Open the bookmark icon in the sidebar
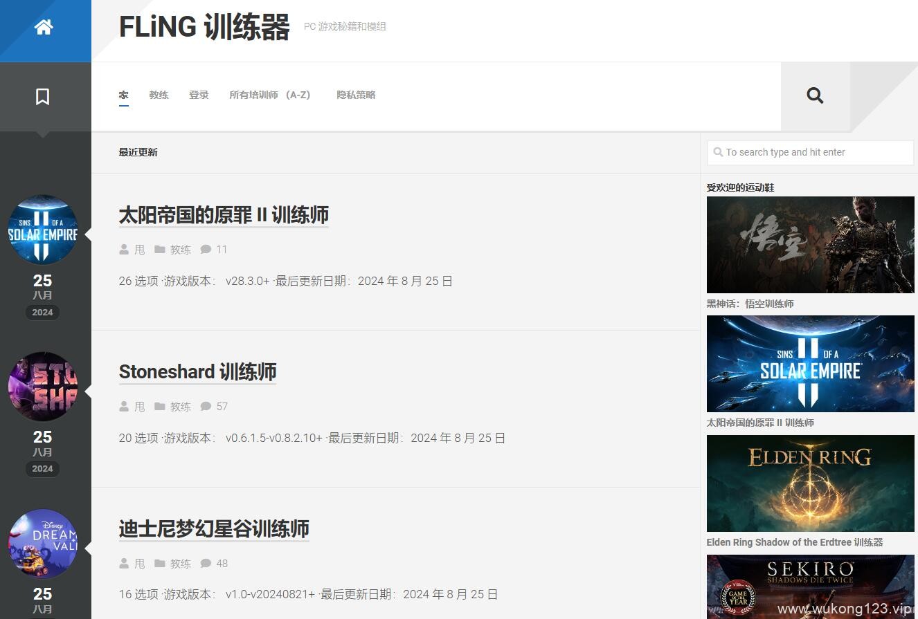This screenshot has width=918, height=619. click(x=42, y=97)
